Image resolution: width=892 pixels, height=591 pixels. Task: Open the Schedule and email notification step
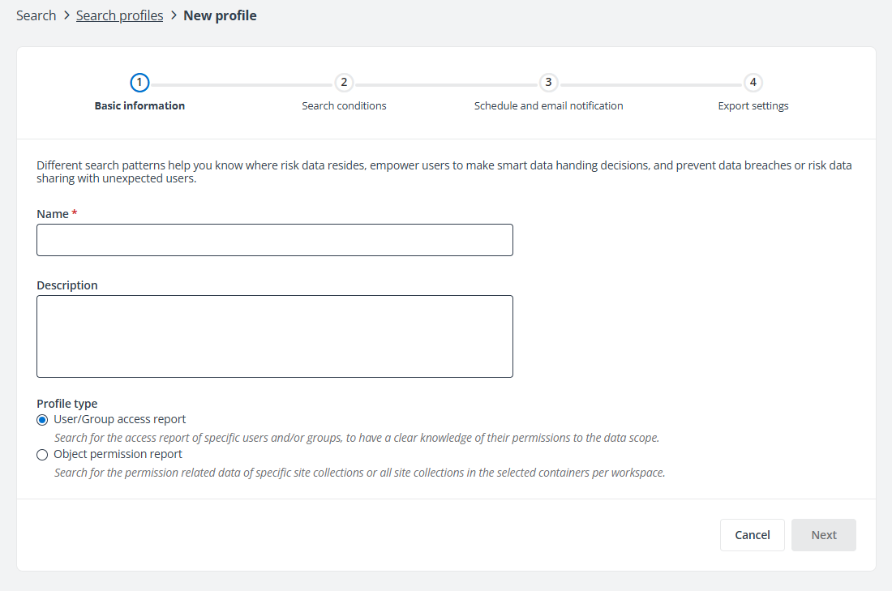click(548, 105)
